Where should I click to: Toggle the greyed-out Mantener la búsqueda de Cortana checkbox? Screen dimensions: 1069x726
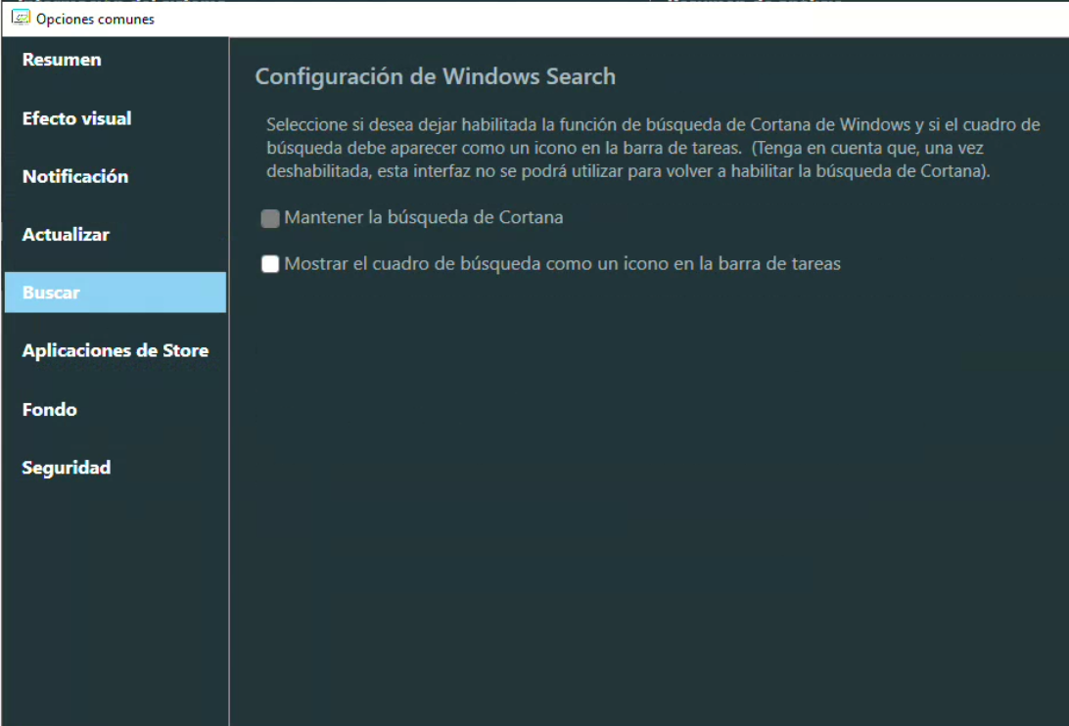pyautogui.click(x=270, y=218)
